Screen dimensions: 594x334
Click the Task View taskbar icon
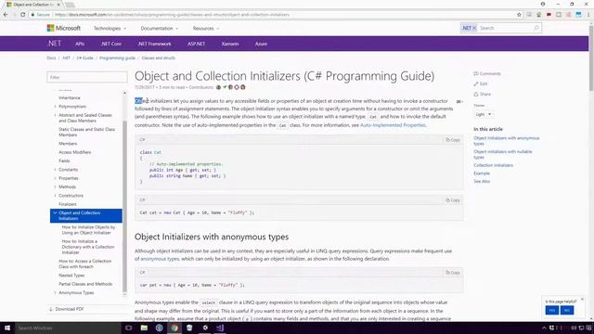click(x=128, y=328)
